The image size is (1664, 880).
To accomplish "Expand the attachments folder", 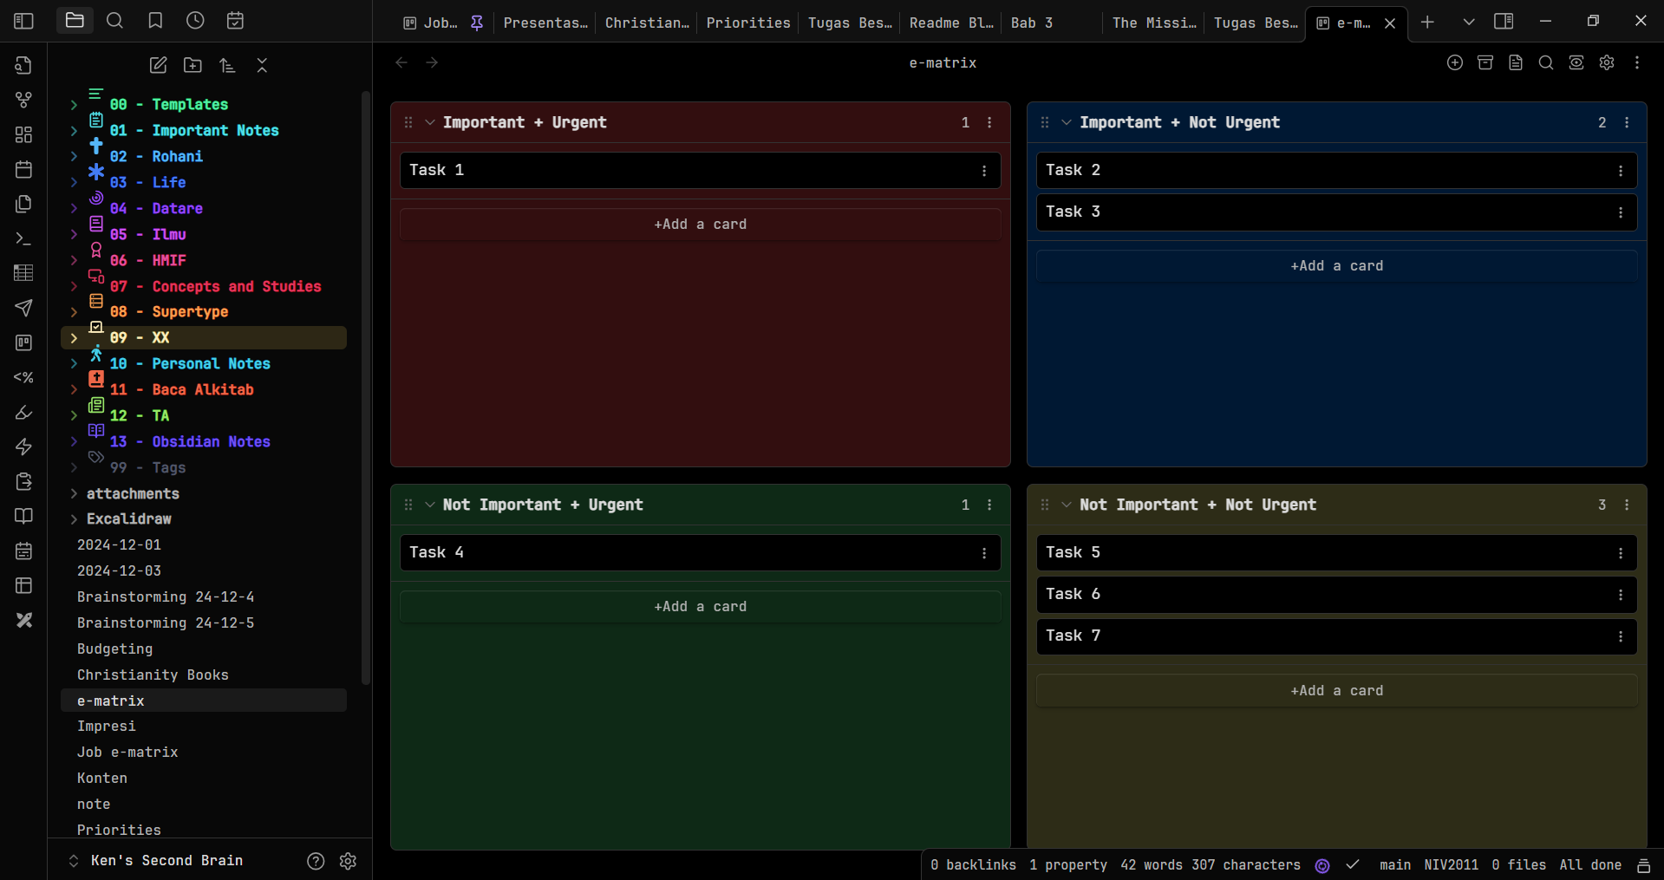I will click(x=74, y=493).
